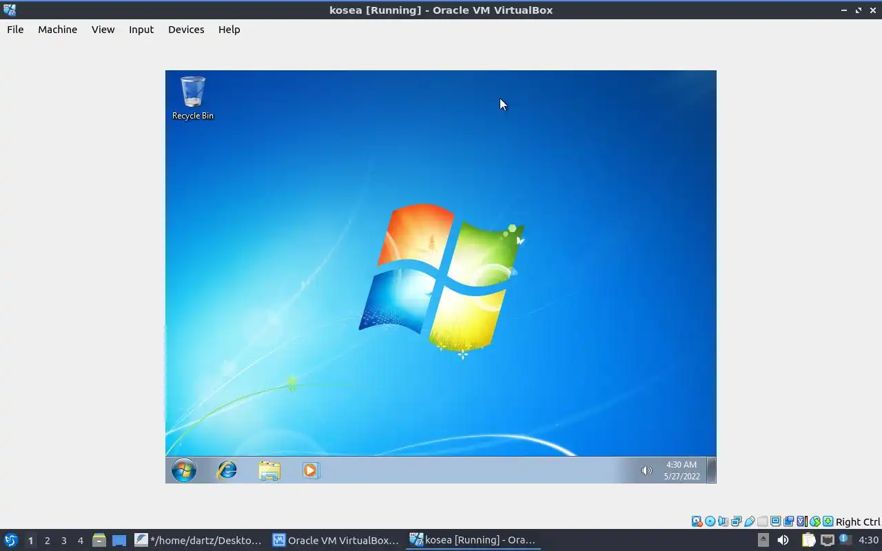882x551 pixels.
Task: Click the host volume speaker tray icon
Action: click(783, 540)
